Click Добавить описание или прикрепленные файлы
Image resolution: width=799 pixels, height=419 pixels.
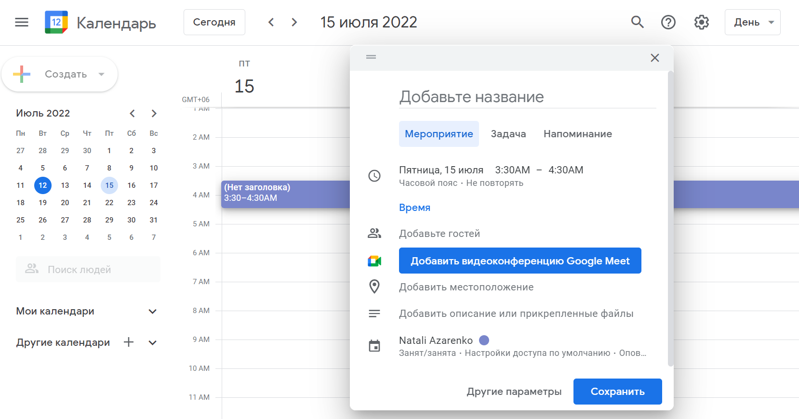(516, 314)
